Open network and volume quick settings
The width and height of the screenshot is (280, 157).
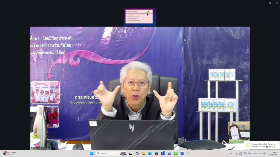(262, 154)
